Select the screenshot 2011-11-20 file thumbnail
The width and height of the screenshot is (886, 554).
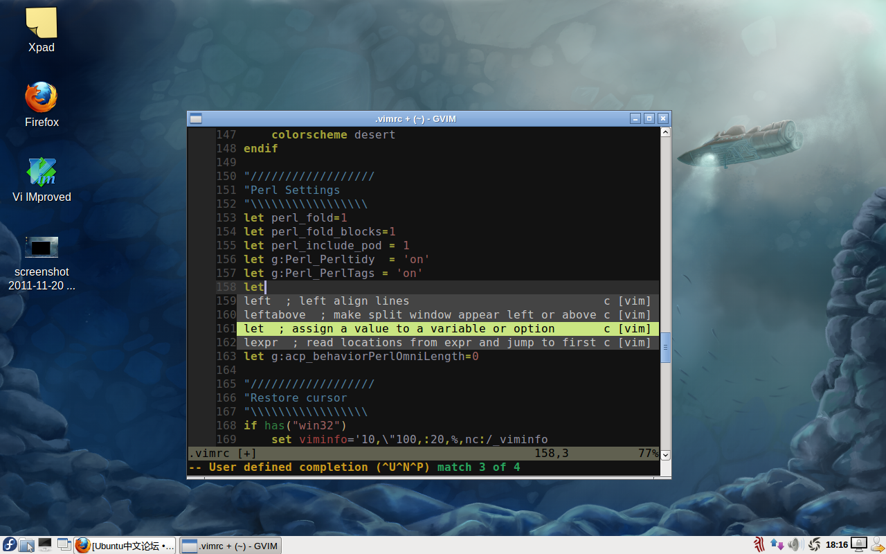coord(42,247)
